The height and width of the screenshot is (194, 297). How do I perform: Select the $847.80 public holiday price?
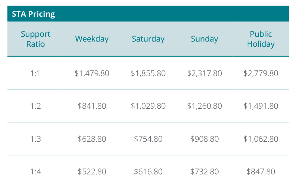pyautogui.click(x=261, y=172)
